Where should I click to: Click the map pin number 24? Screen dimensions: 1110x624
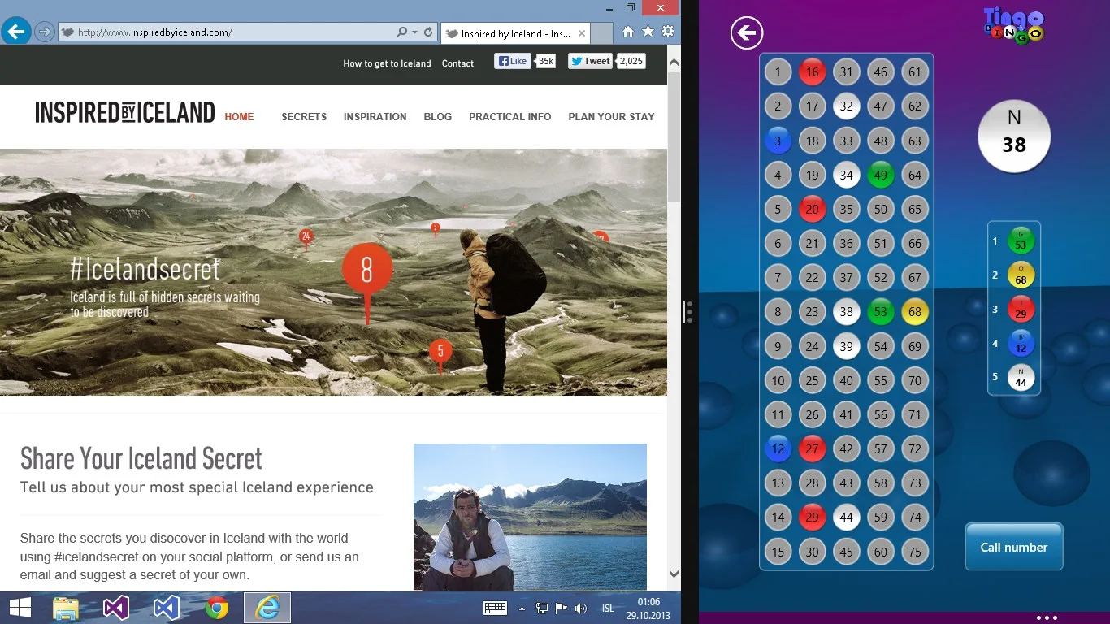(306, 236)
